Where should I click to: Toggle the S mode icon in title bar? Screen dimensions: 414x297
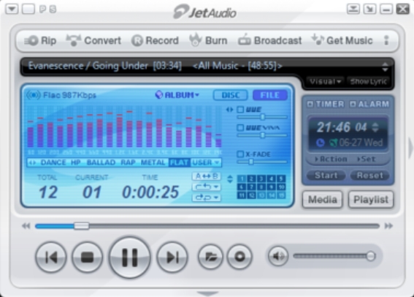53,10
